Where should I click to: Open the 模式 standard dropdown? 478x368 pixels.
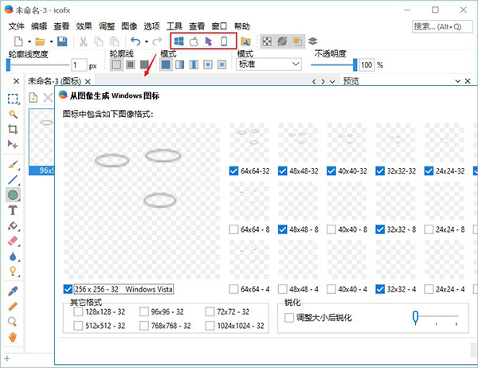(x=268, y=65)
